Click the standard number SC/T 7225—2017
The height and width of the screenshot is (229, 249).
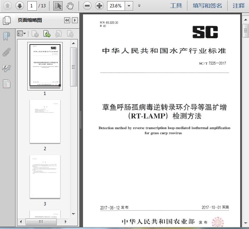pos(212,63)
